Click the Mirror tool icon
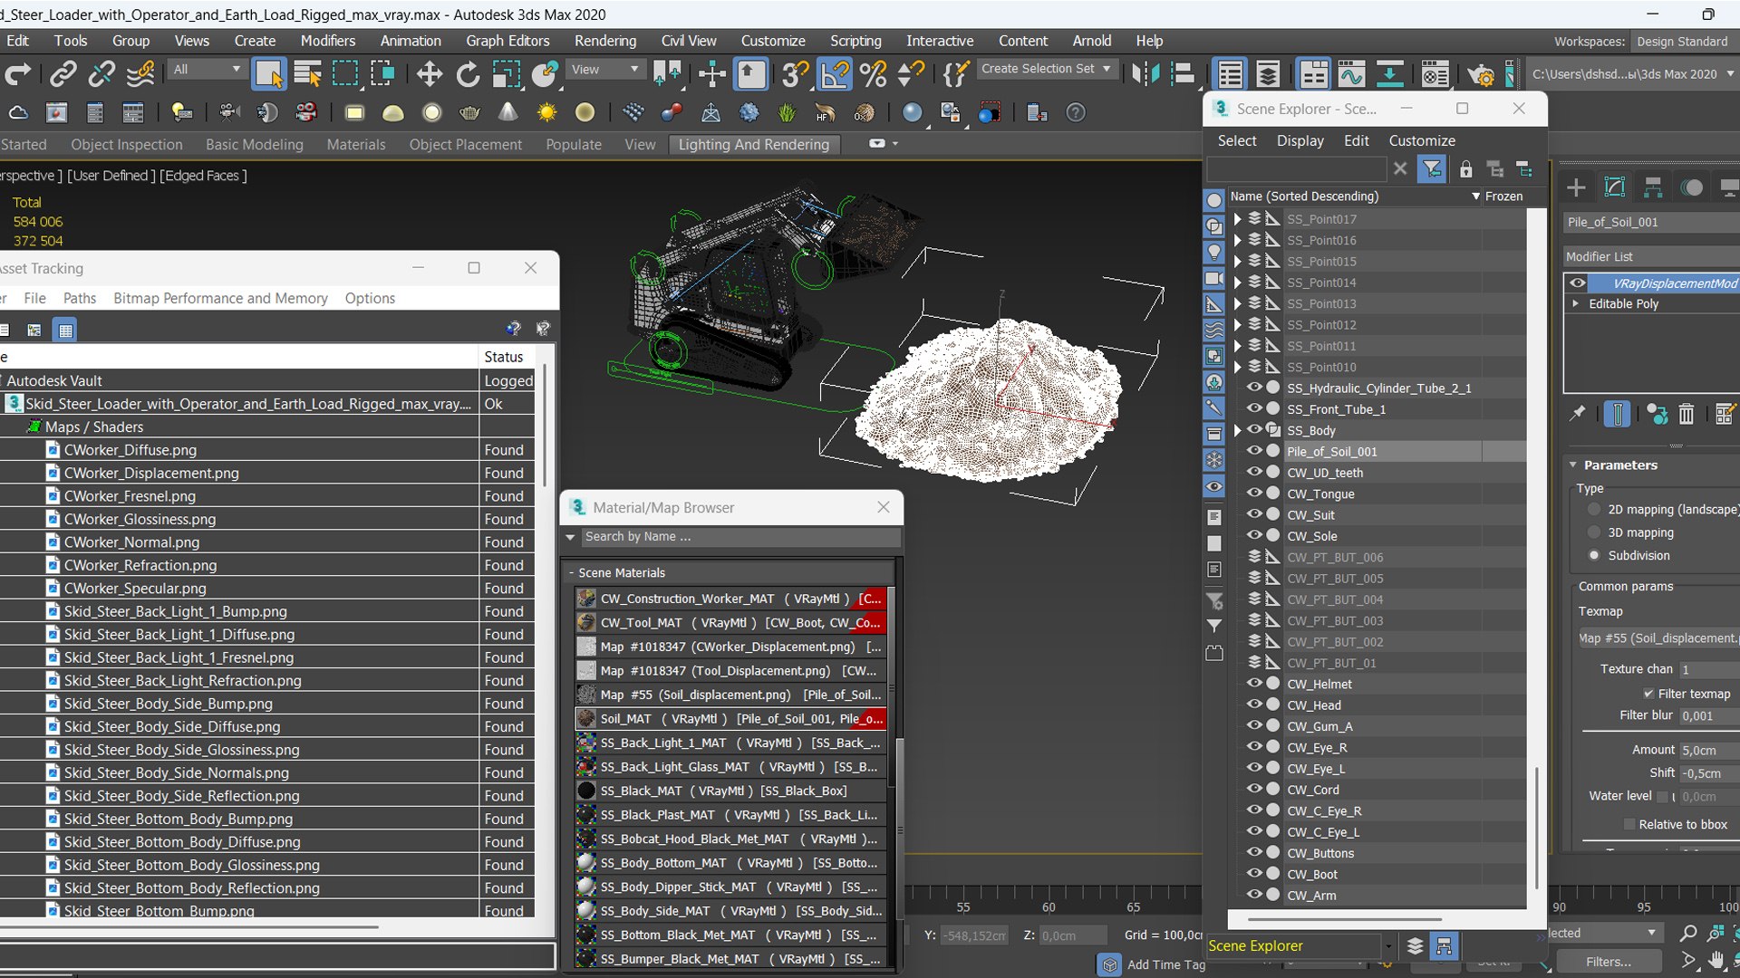This screenshot has width=1740, height=978. click(x=1145, y=74)
